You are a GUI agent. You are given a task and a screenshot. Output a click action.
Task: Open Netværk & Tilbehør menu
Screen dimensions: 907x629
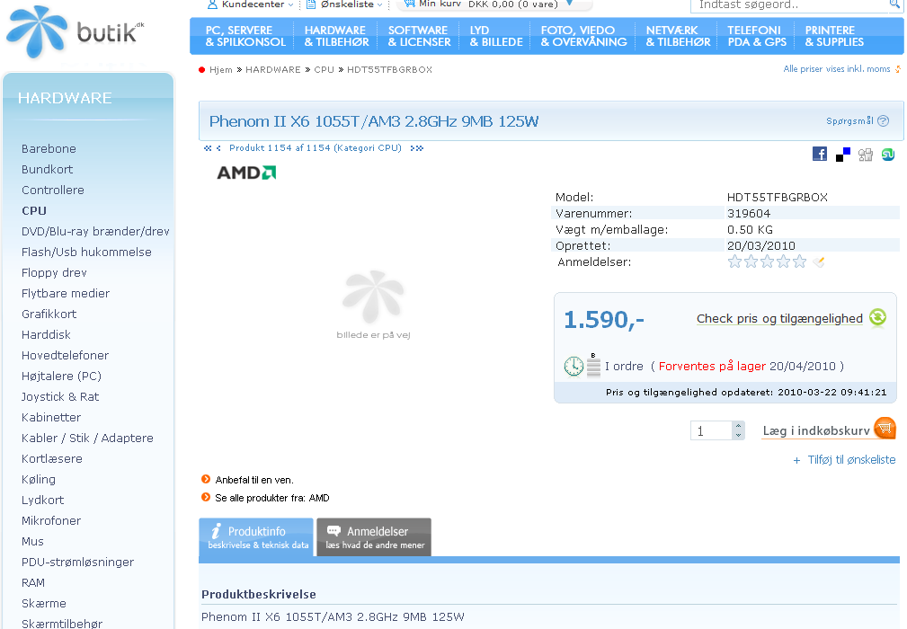point(678,36)
